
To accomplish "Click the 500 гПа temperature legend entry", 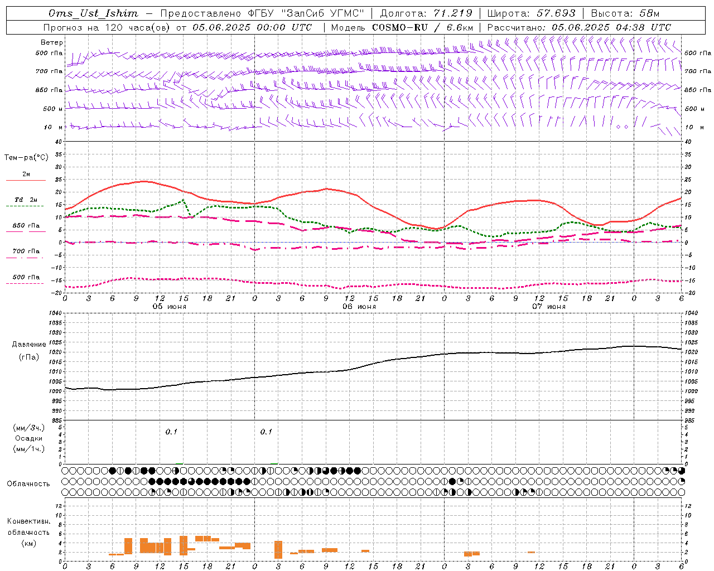I will (x=26, y=277).
